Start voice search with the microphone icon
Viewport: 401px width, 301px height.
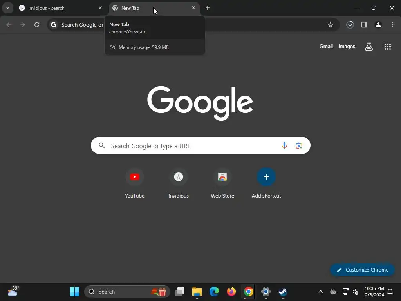(x=284, y=146)
